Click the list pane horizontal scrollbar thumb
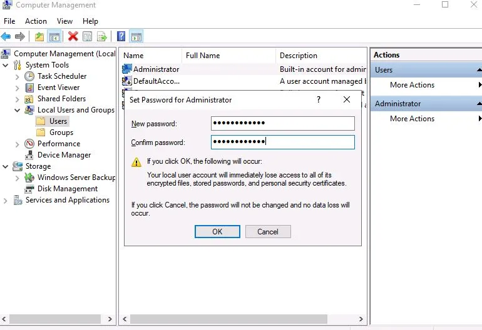482x330 pixels. (x=228, y=319)
